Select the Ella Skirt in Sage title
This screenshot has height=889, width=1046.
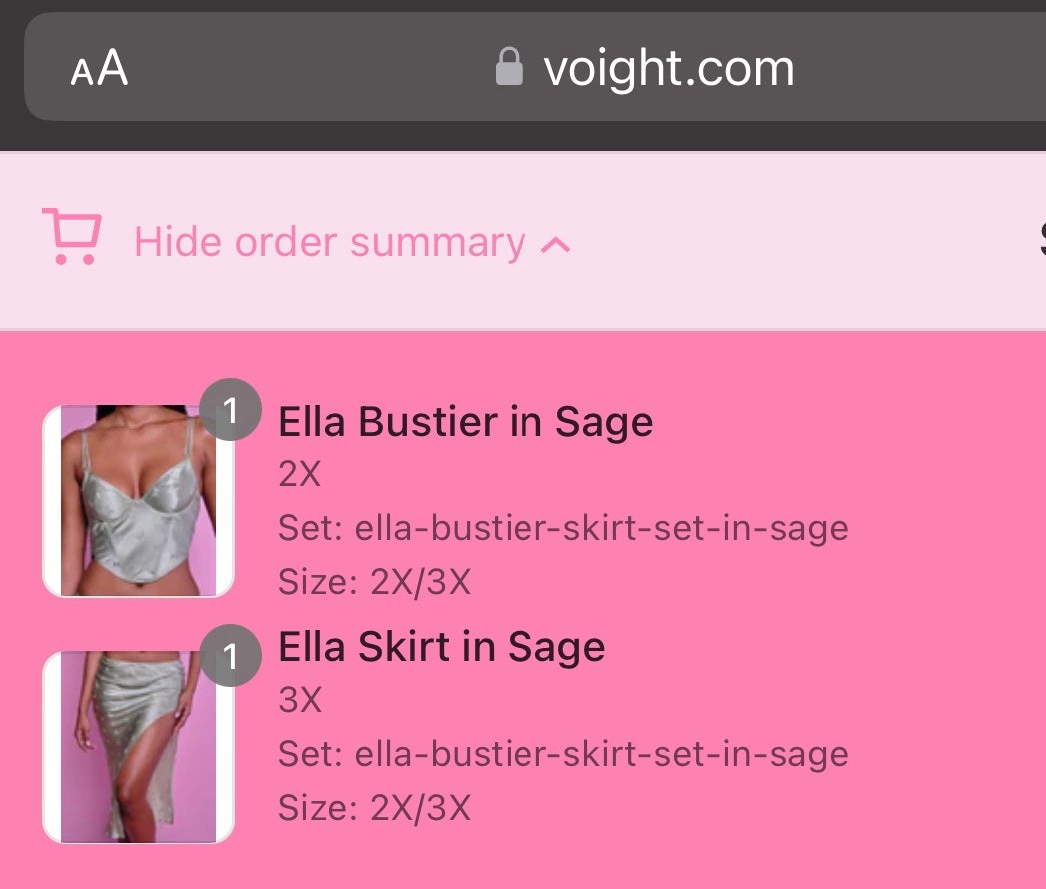442,647
